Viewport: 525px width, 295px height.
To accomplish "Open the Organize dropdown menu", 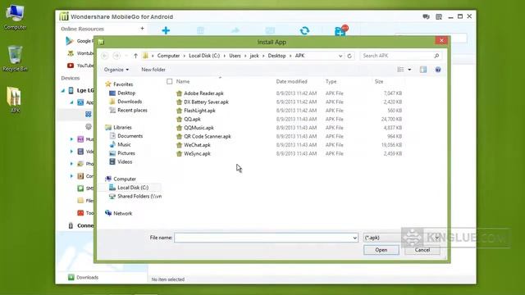I will click(116, 70).
